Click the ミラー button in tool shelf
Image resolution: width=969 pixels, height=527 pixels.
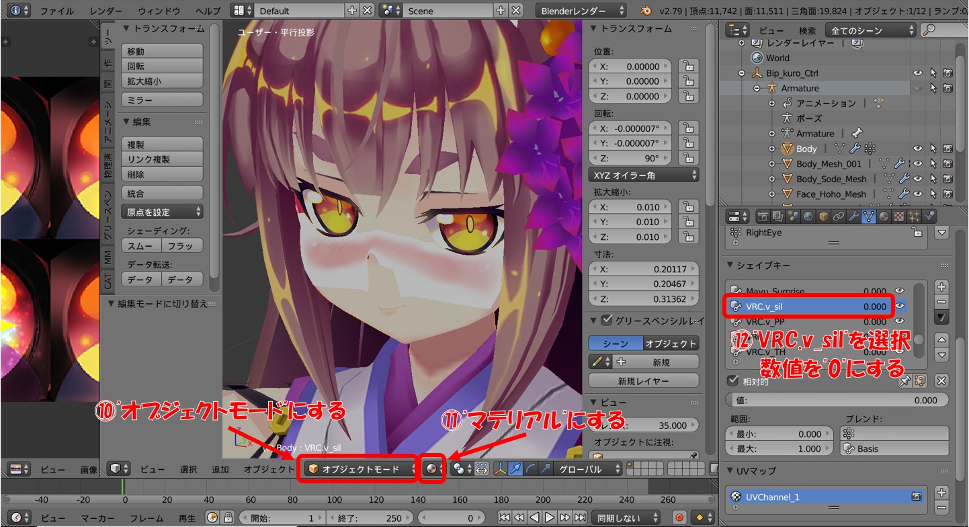click(x=162, y=99)
